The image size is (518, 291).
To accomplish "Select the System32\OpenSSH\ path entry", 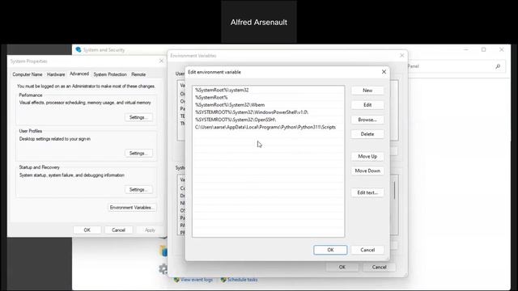I will tap(268, 120).
